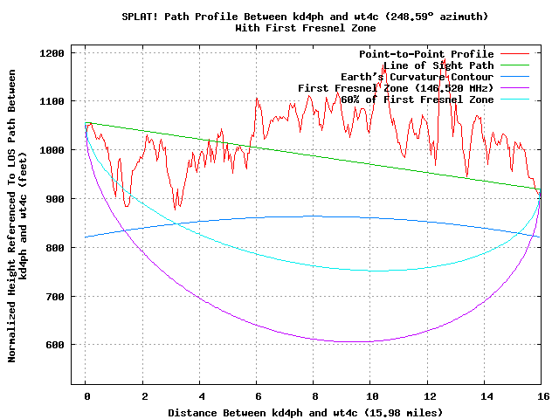
Task: Click the x-axis label '4'
Action: (x=202, y=396)
